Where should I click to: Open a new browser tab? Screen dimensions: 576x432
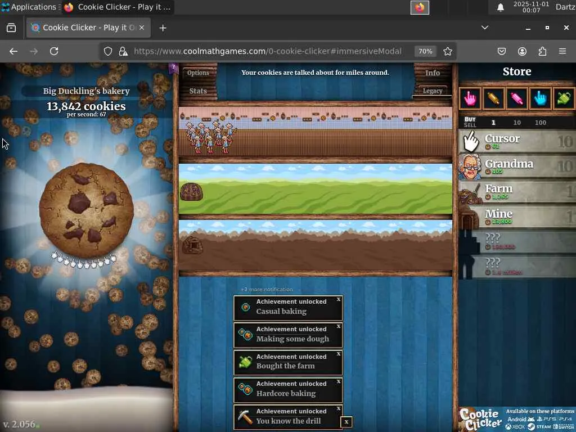[163, 28]
